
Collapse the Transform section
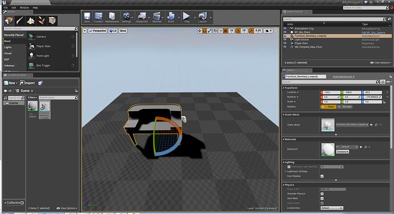click(x=283, y=88)
